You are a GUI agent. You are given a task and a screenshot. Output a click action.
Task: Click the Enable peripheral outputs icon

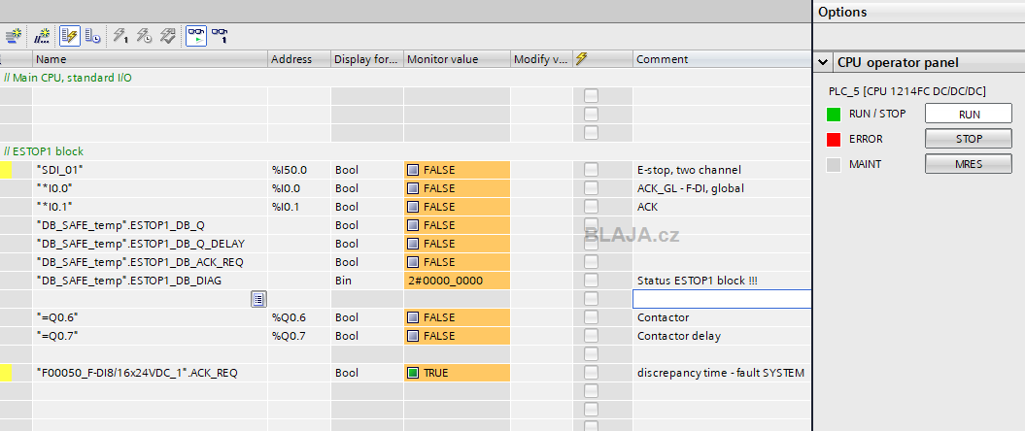(x=168, y=36)
